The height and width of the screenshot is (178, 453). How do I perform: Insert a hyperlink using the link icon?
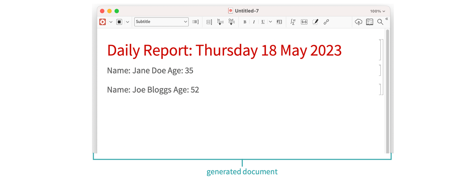(326, 22)
